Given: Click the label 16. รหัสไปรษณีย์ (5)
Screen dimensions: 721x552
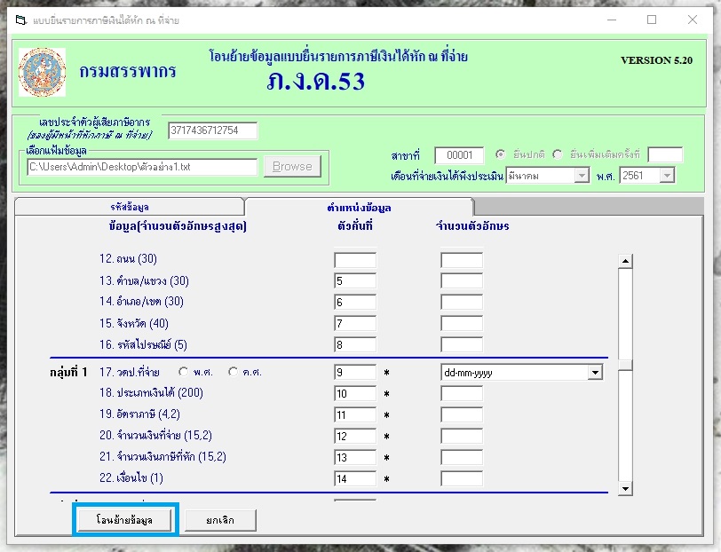Looking at the screenshot, I should (x=143, y=344).
